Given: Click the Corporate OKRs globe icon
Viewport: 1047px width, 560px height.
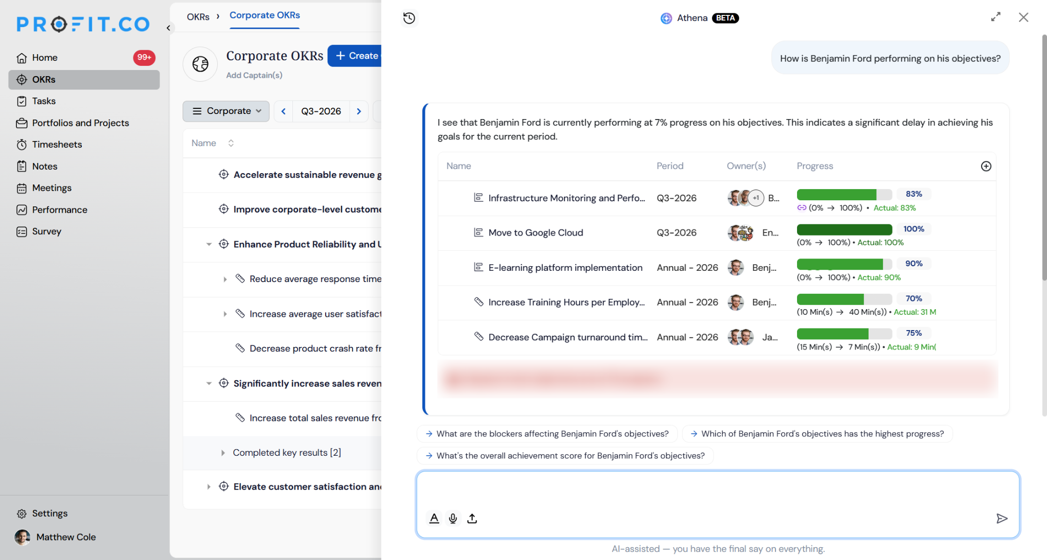Looking at the screenshot, I should (x=200, y=64).
